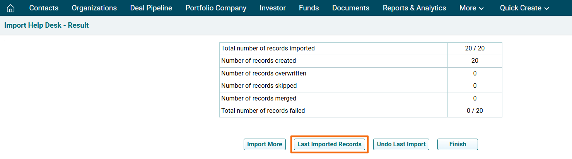
Task: Expand the Quick Create dropdown
Action: (x=524, y=8)
